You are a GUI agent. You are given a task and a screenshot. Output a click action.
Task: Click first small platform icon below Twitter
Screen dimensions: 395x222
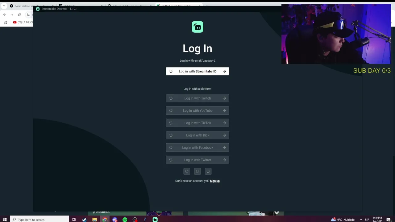pyautogui.click(x=187, y=171)
